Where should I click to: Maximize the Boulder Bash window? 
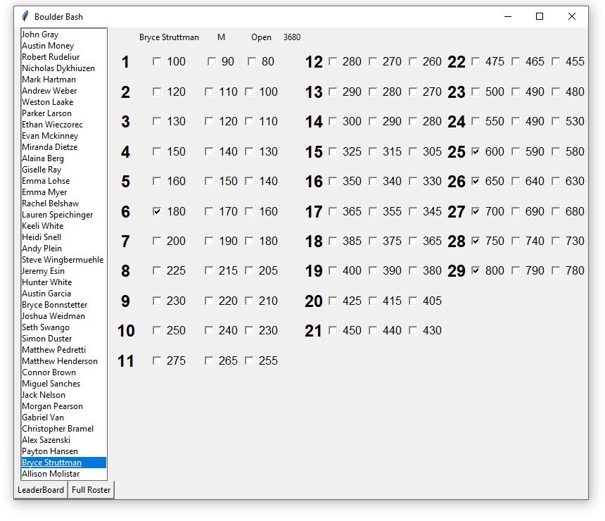coord(540,16)
